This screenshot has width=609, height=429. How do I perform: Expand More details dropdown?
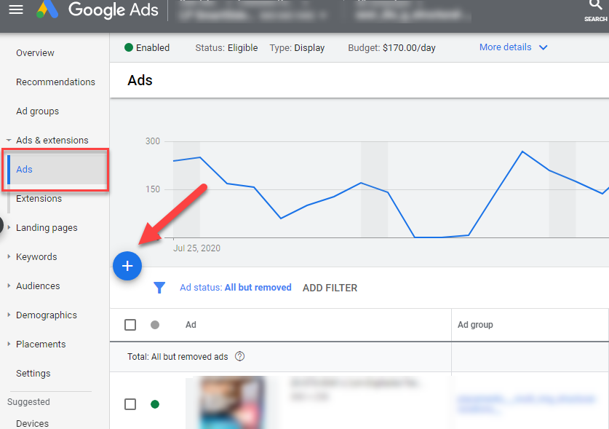pyautogui.click(x=513, y=47)
